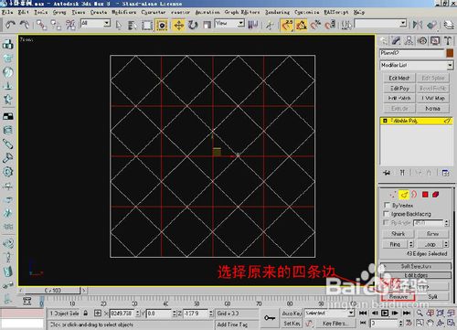Open Select by Name list icon

(x=132, y=25)
